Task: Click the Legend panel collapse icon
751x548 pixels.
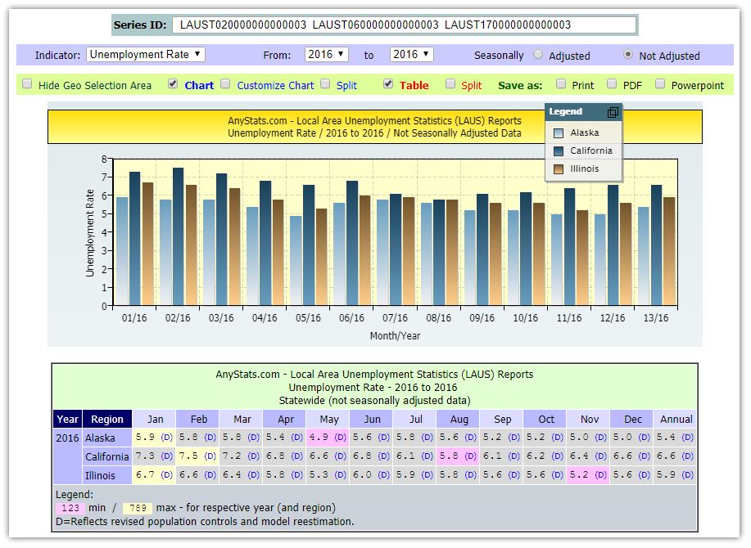Action: coord(613,112)
